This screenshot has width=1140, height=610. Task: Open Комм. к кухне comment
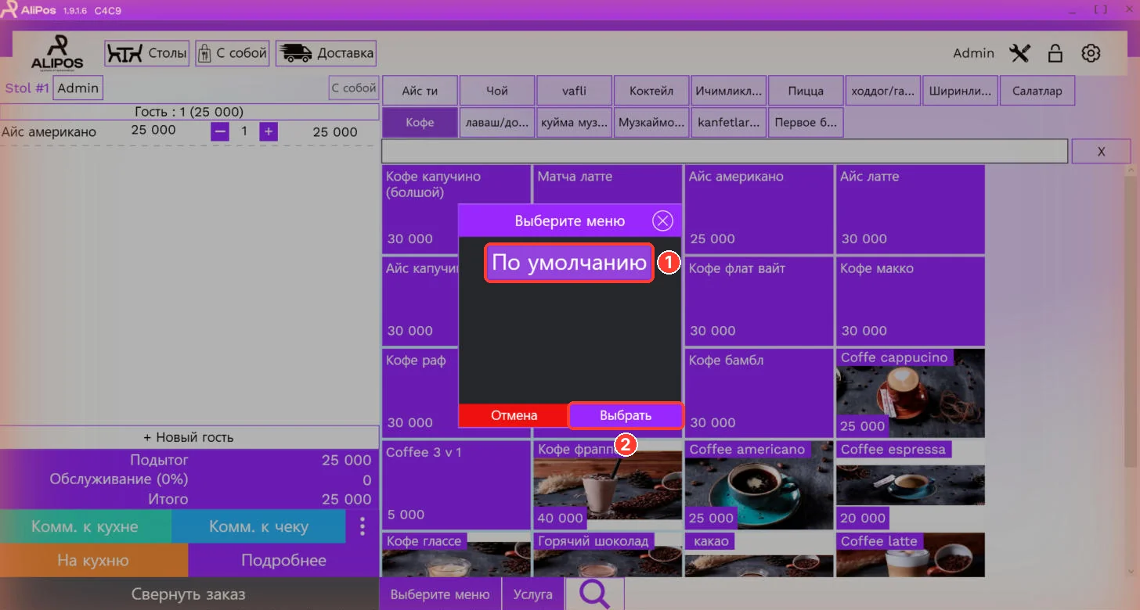[x=85, y=526]
